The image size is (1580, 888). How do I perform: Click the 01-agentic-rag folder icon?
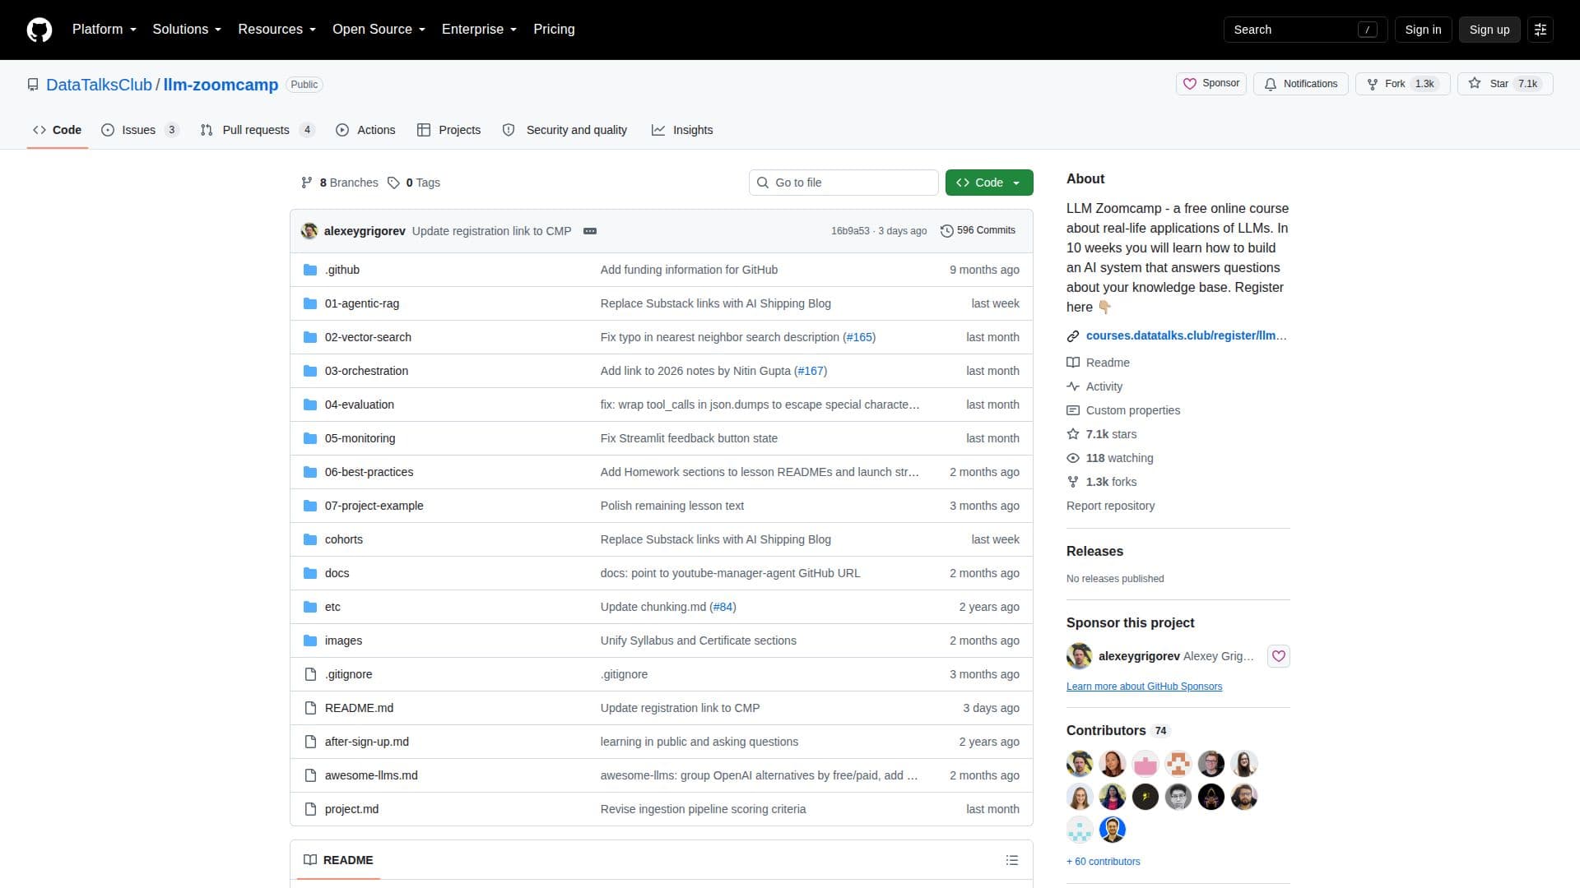(x=310, y=303)
